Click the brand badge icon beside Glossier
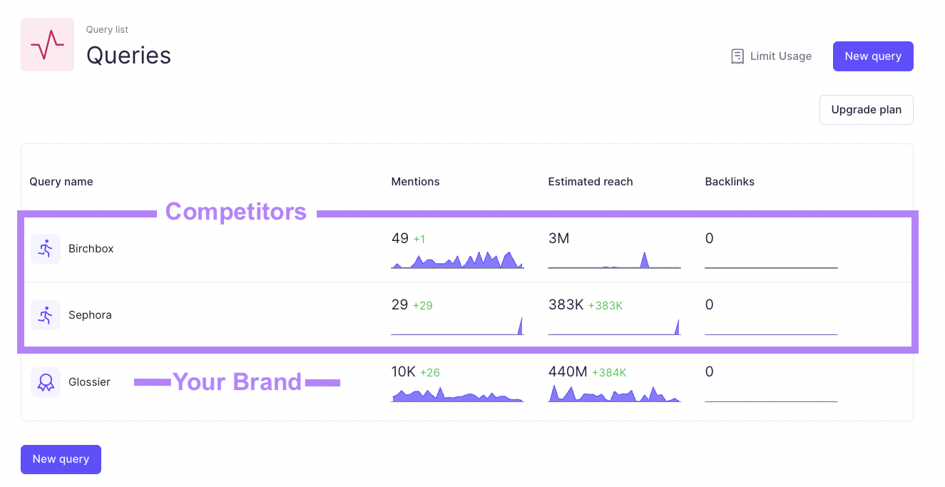 click(x=45, y=382)
